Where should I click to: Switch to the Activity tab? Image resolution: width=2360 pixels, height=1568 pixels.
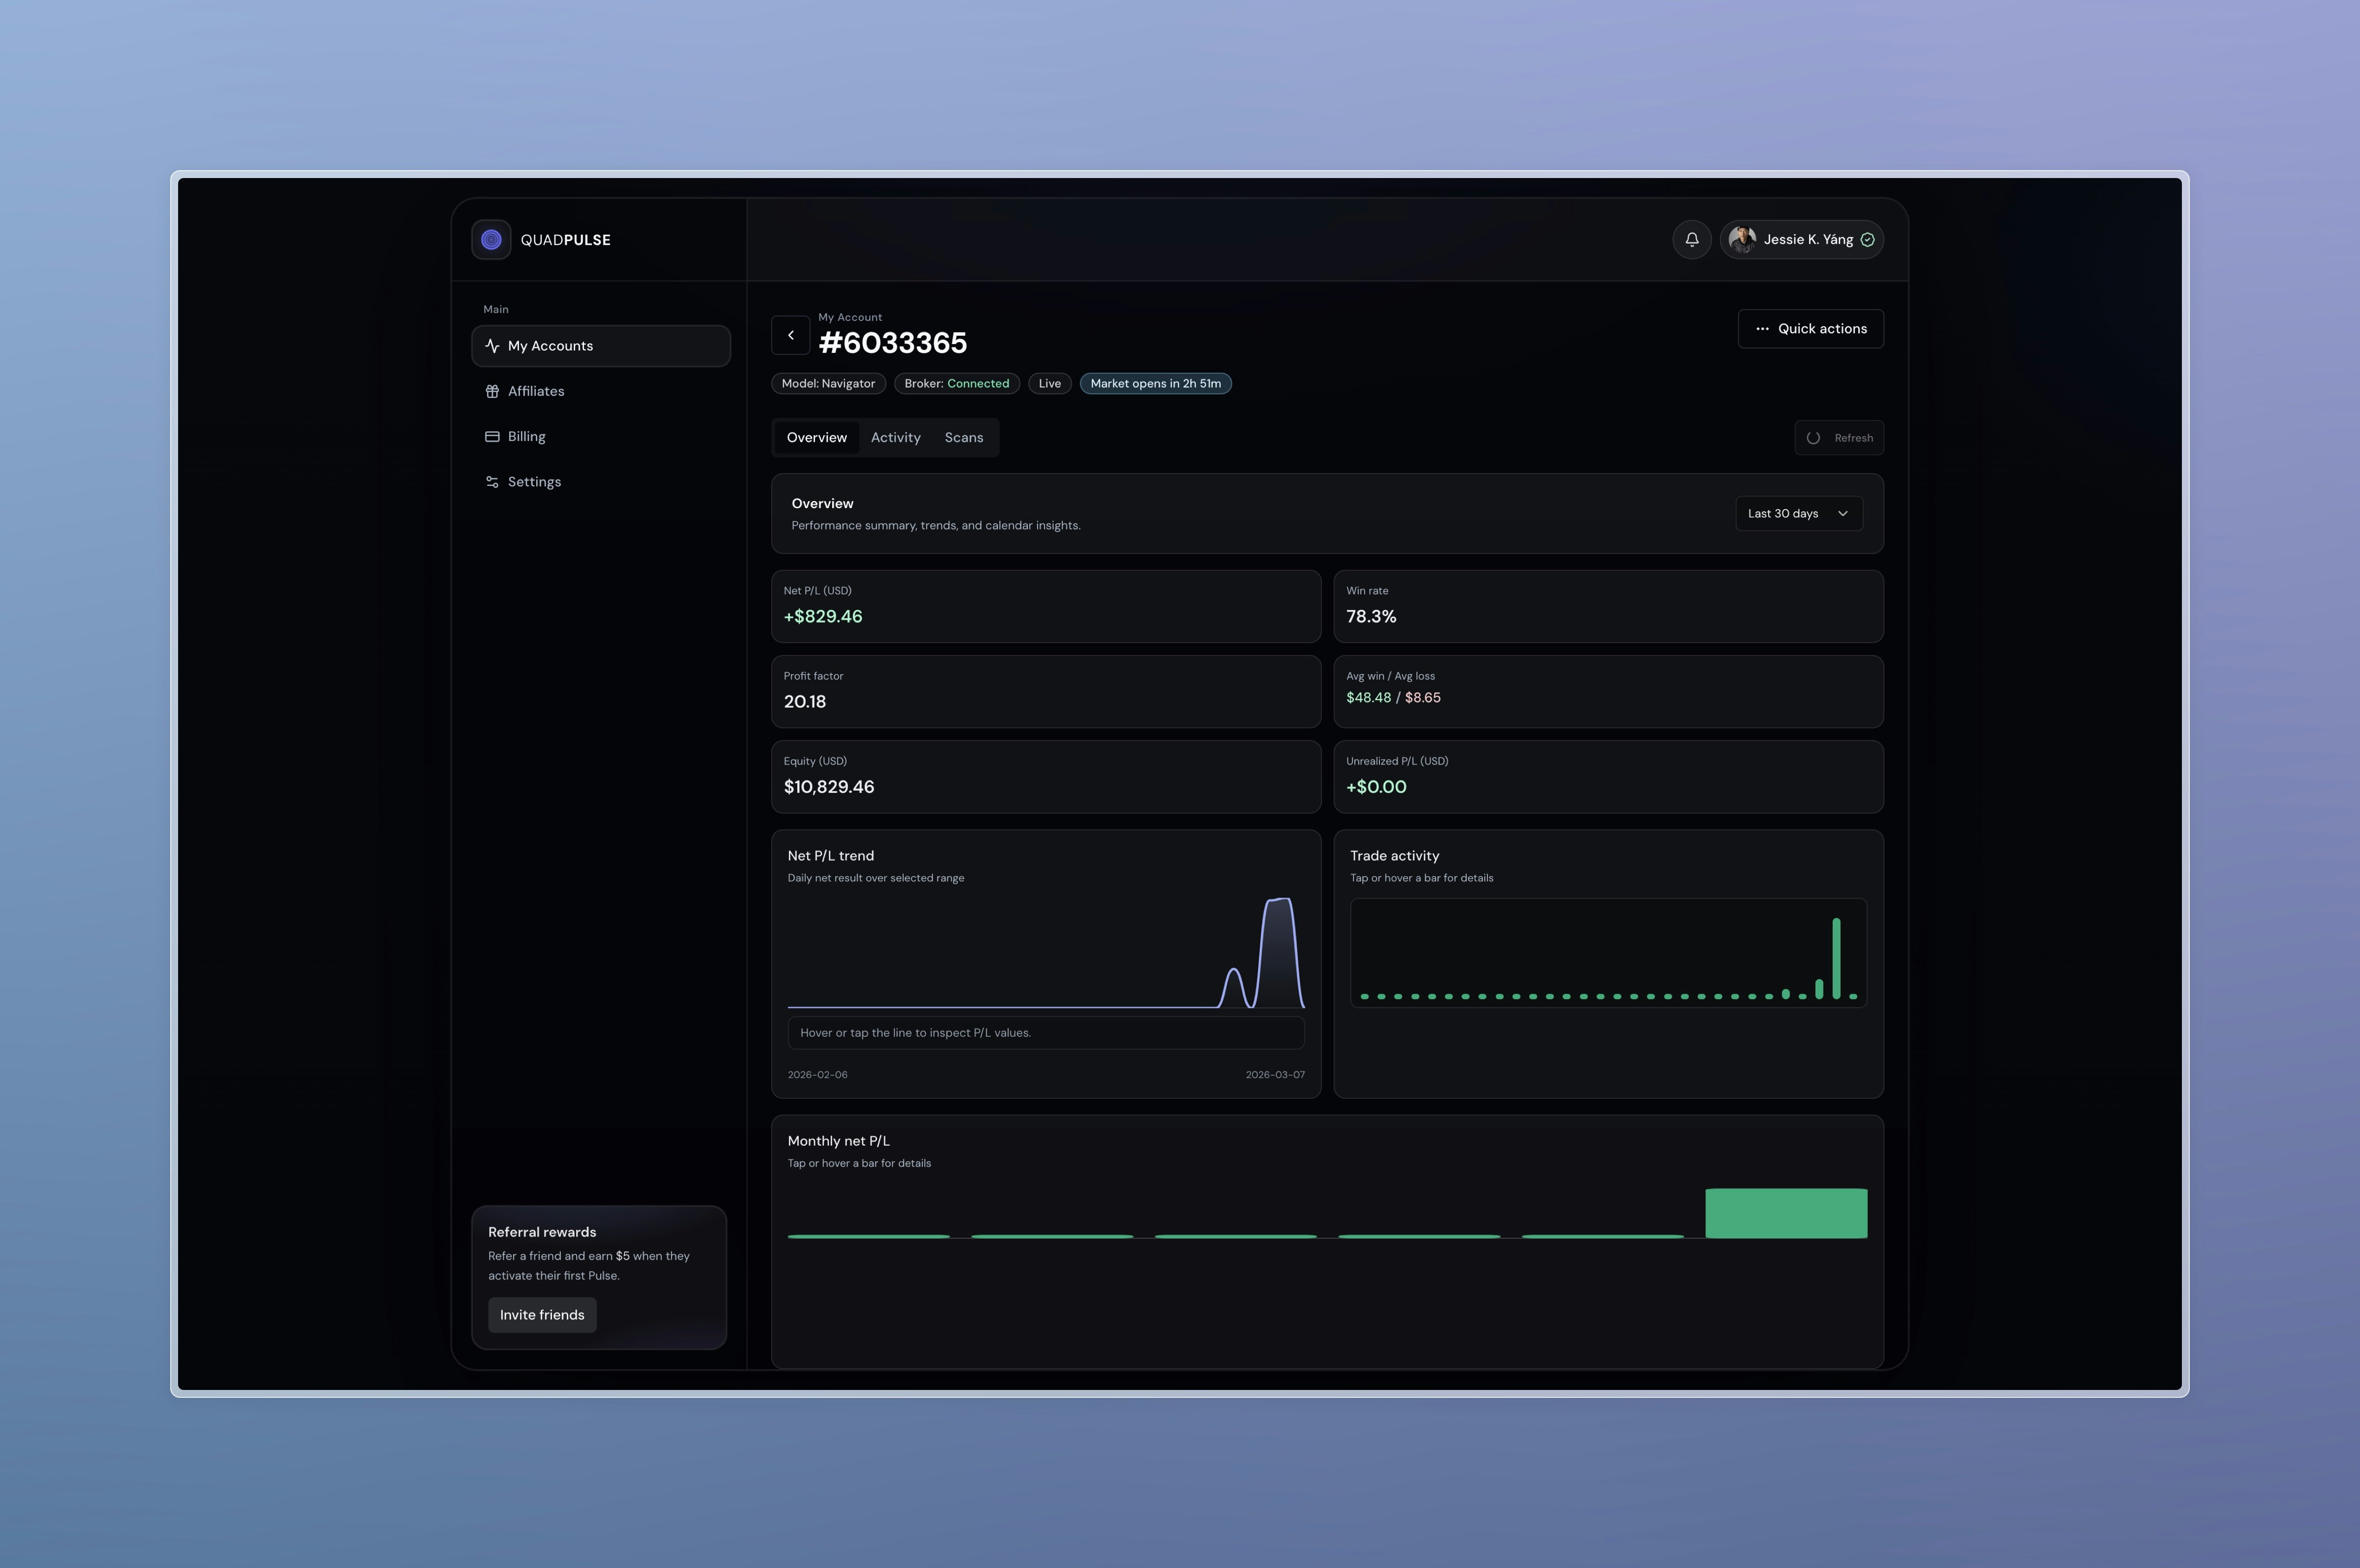[x=895, y=437]
